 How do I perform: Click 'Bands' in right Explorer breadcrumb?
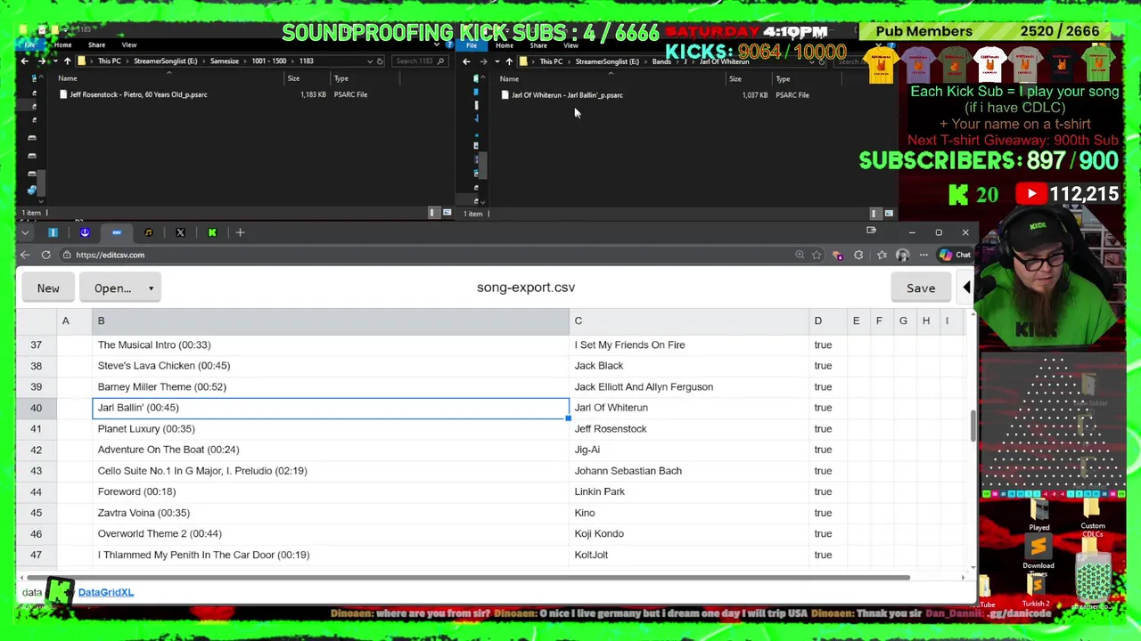click(661, 61)
